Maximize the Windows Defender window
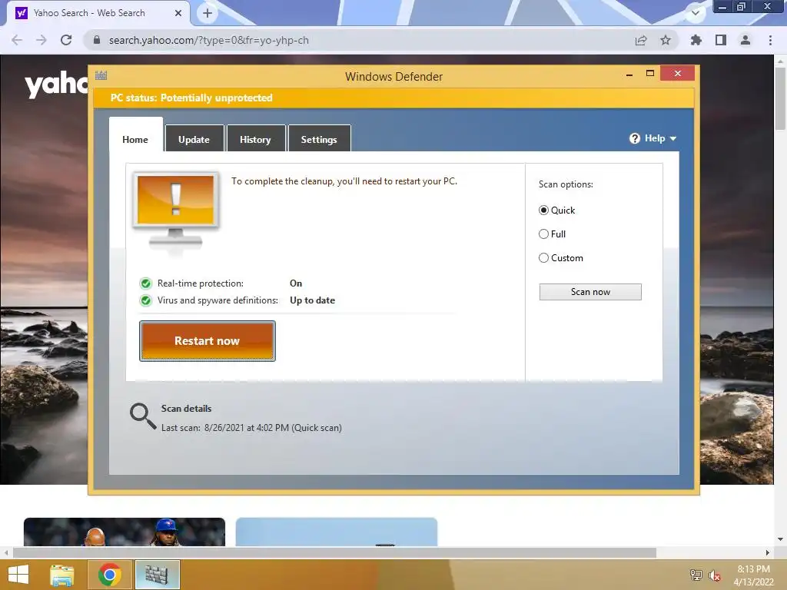This screenshot has height=590, width=787. point(650,74)
